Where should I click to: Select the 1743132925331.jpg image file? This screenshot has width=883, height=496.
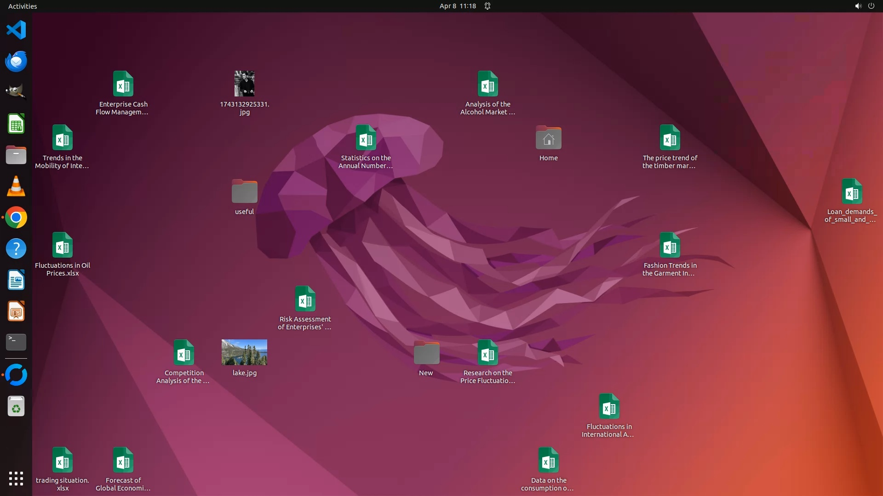pos(244,84)
